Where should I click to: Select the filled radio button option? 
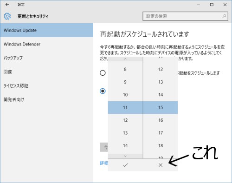click(x=103, y=91)
